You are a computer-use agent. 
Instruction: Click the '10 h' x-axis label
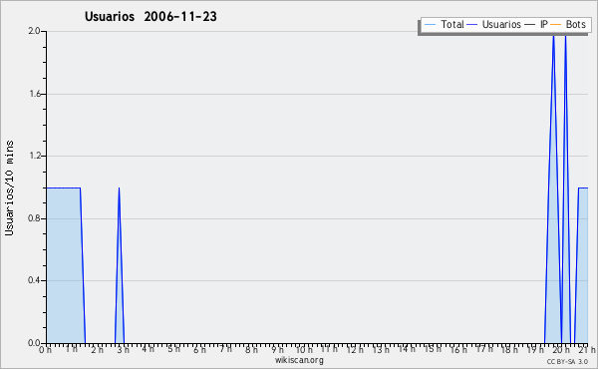304,349
